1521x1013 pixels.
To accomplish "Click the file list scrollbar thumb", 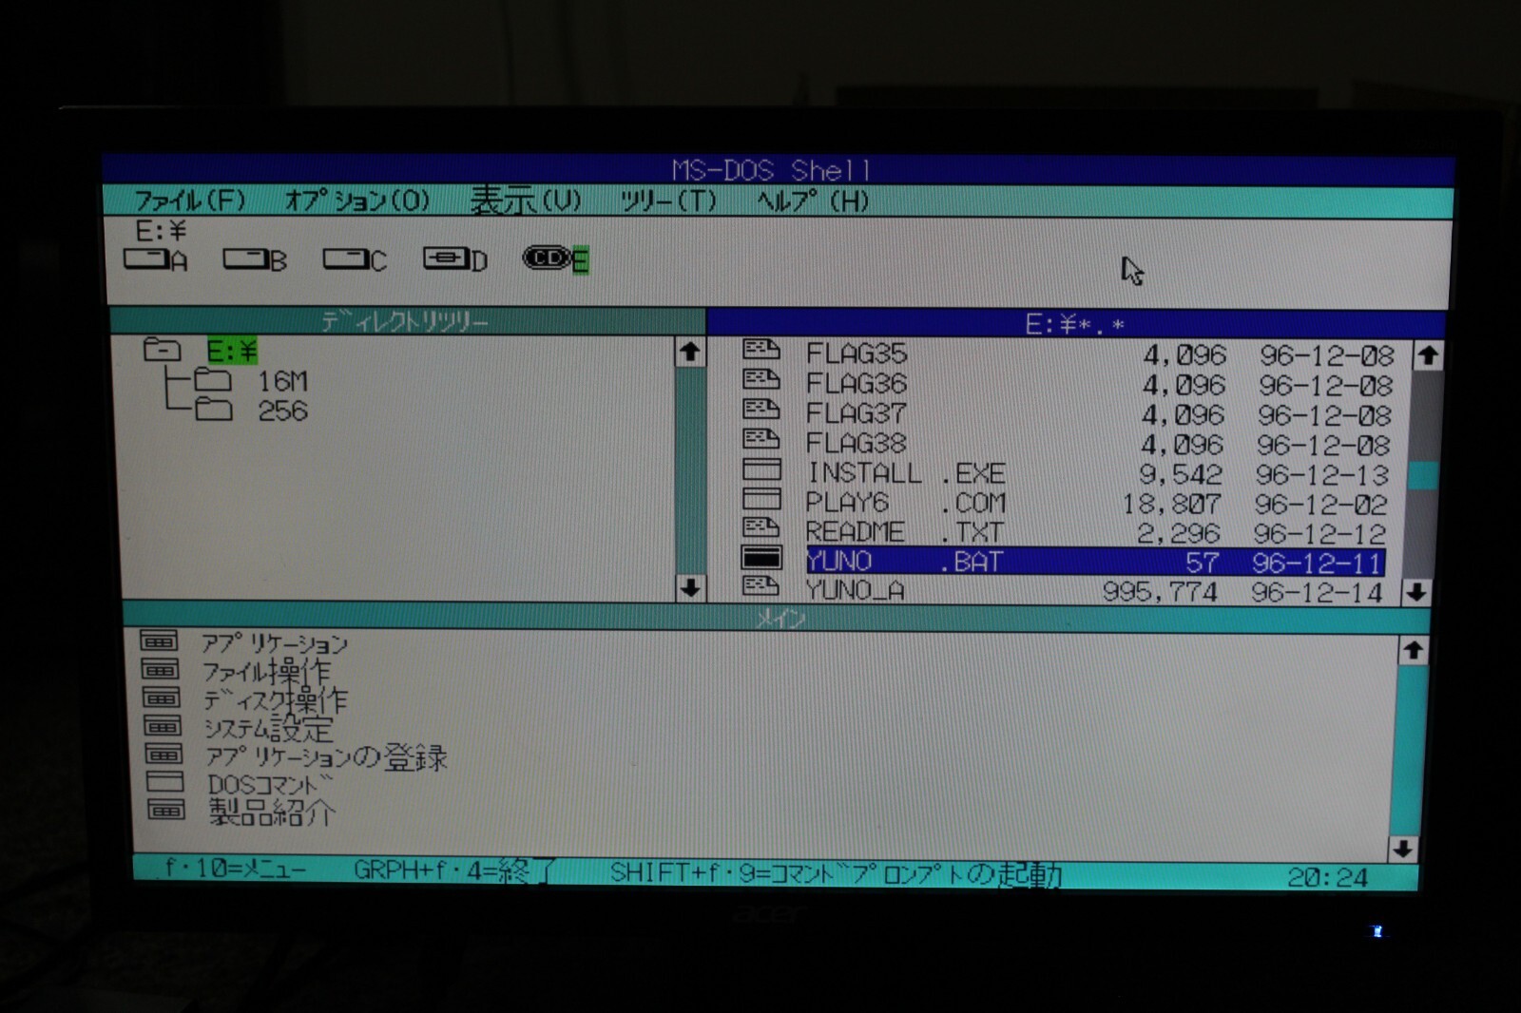I will coord(1422,474).
